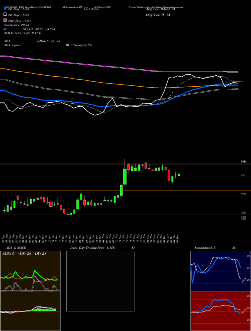Click the 'BUY Slowing @ 7%' signal text
The height and width of the screenshot is (331, 251).
(79, 45)
